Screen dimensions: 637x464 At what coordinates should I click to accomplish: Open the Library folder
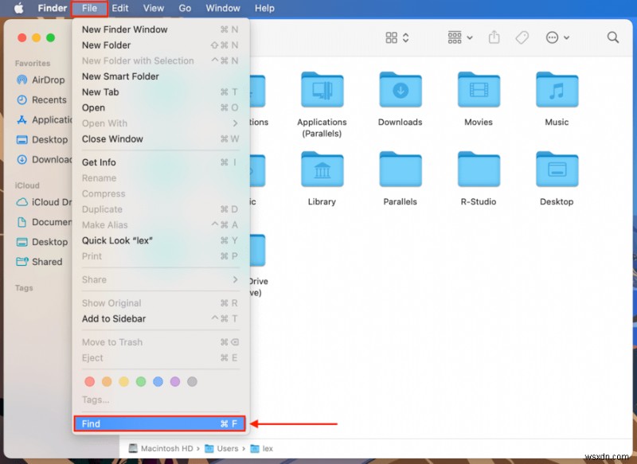coord(322,169)
